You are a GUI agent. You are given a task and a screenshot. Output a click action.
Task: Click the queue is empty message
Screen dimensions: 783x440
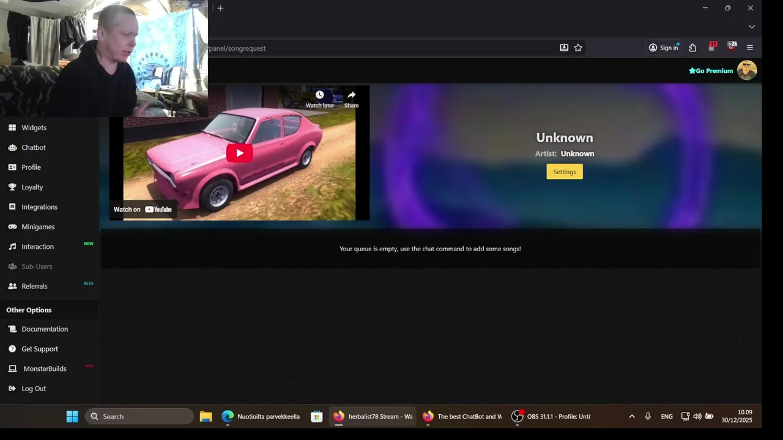tap(430, 249)
